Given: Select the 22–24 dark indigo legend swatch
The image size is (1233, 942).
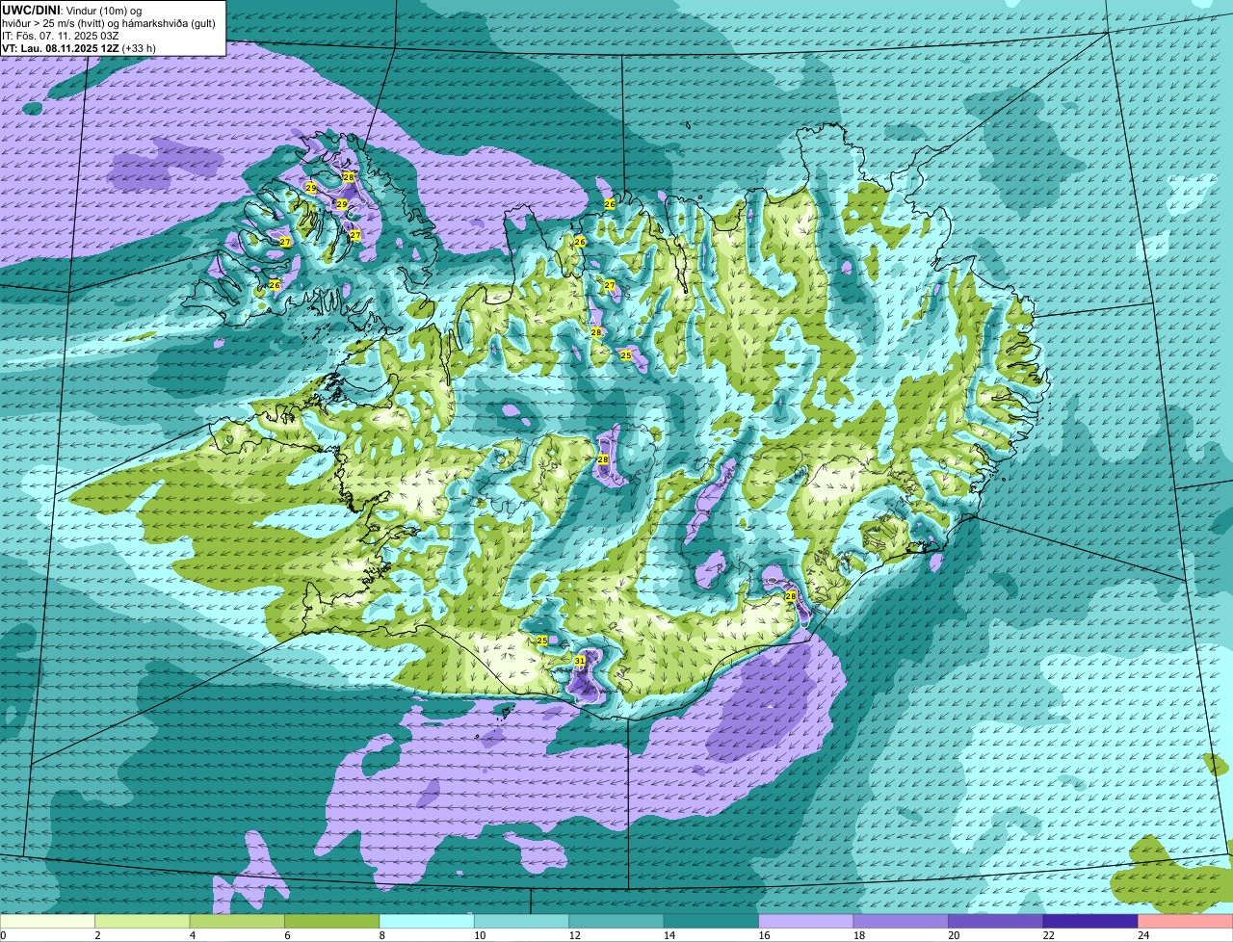Looking at the screenshot, I should pos(1090,922).
